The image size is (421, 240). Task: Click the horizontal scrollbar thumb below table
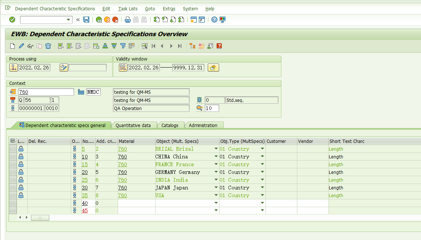pos(40,218)
